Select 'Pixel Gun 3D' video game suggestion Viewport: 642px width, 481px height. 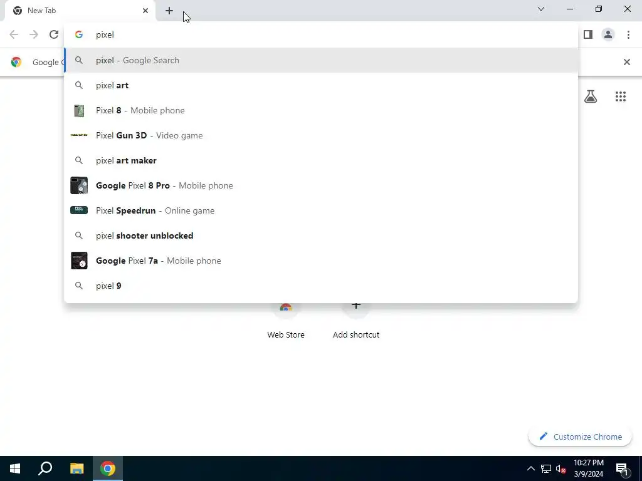click(321, 135)
